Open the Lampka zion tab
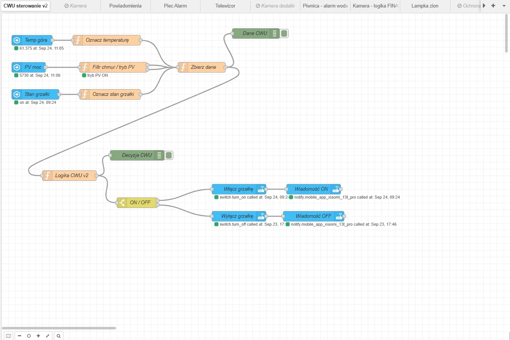 click(425, 6)
